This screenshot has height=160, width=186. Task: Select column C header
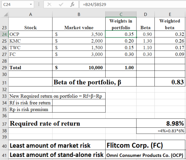pos(121,15)
